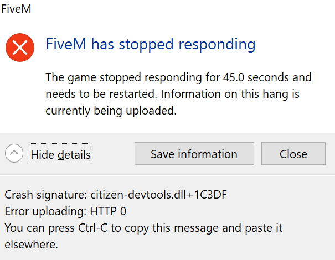
Task: Click the line mentioning 45.0 seconds
Action: (x=178, y=77)
